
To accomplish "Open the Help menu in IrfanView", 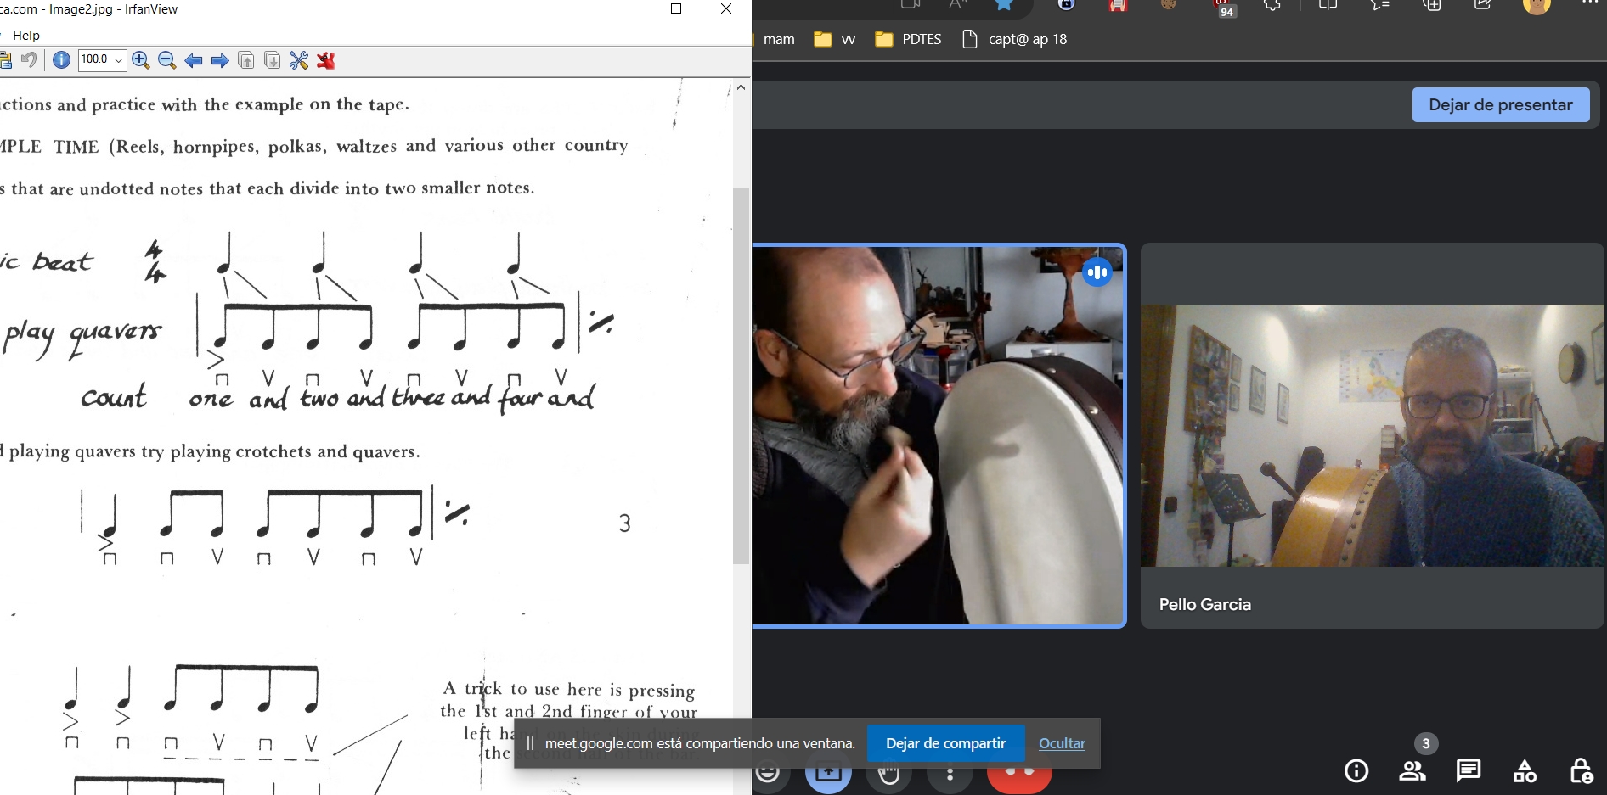I will 26,35.
